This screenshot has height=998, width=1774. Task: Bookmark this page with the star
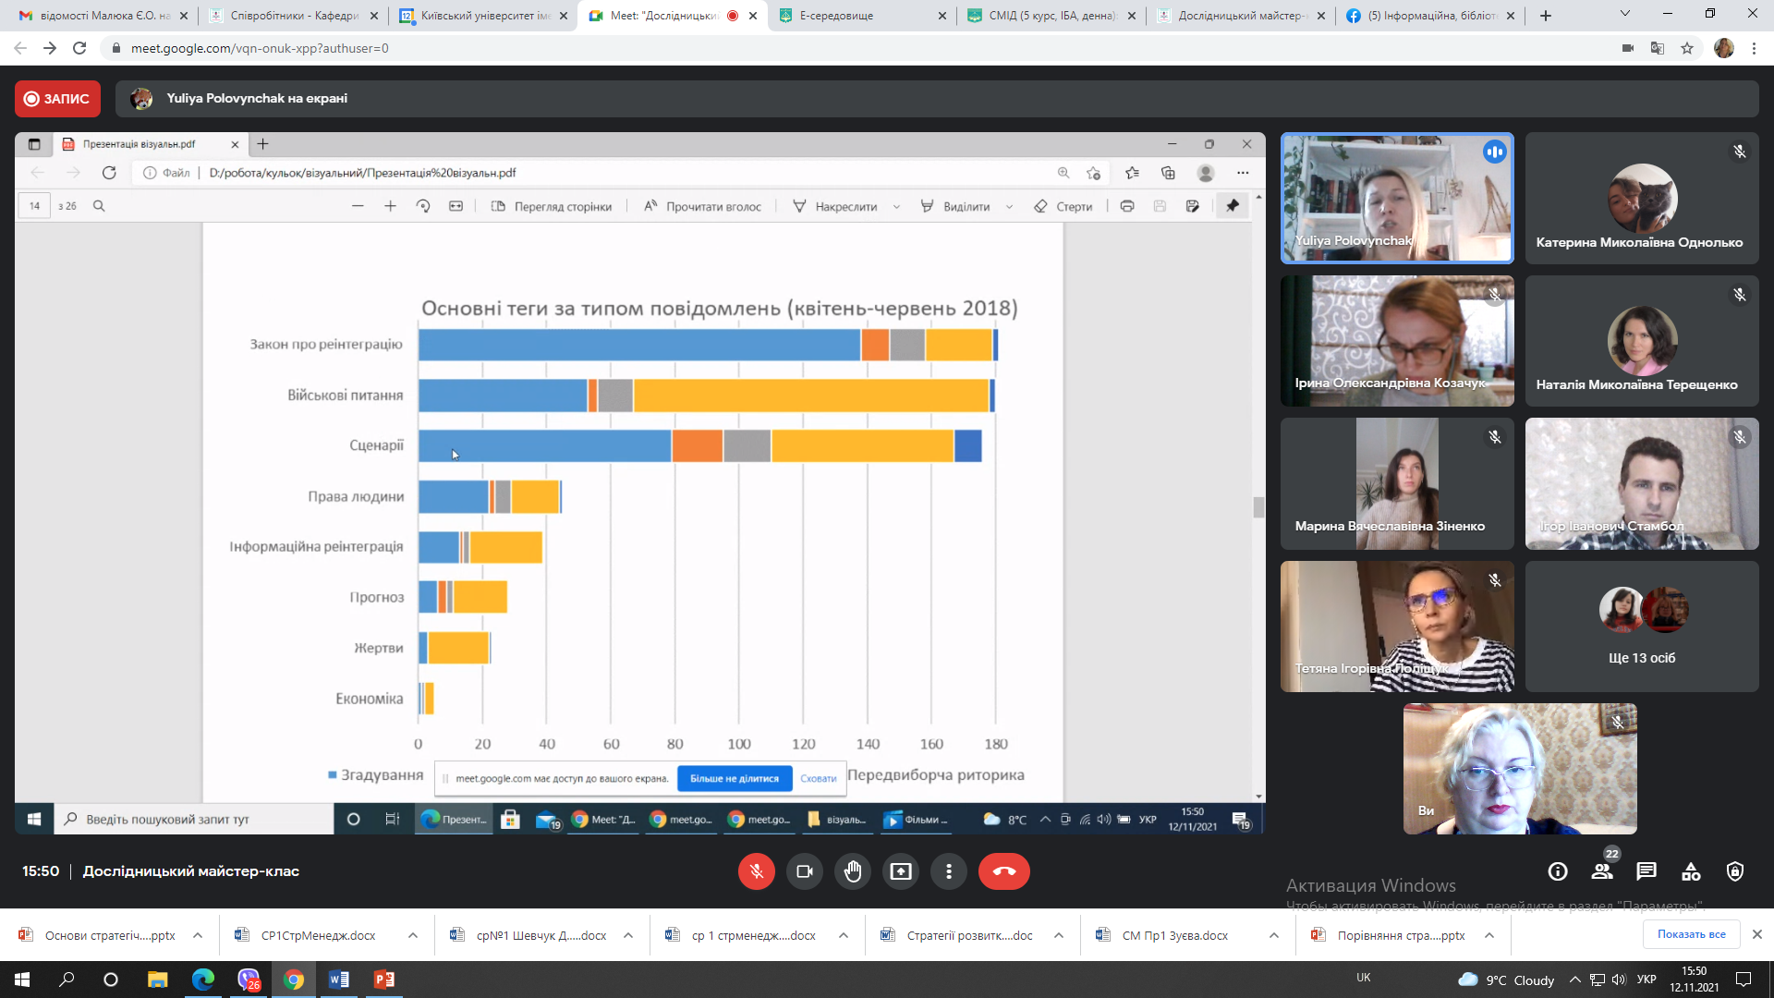[1687, 48]
